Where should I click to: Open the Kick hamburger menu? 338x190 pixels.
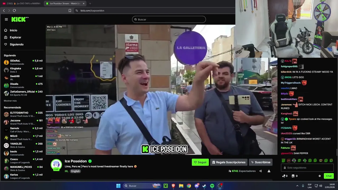click(x=6, y=19)
